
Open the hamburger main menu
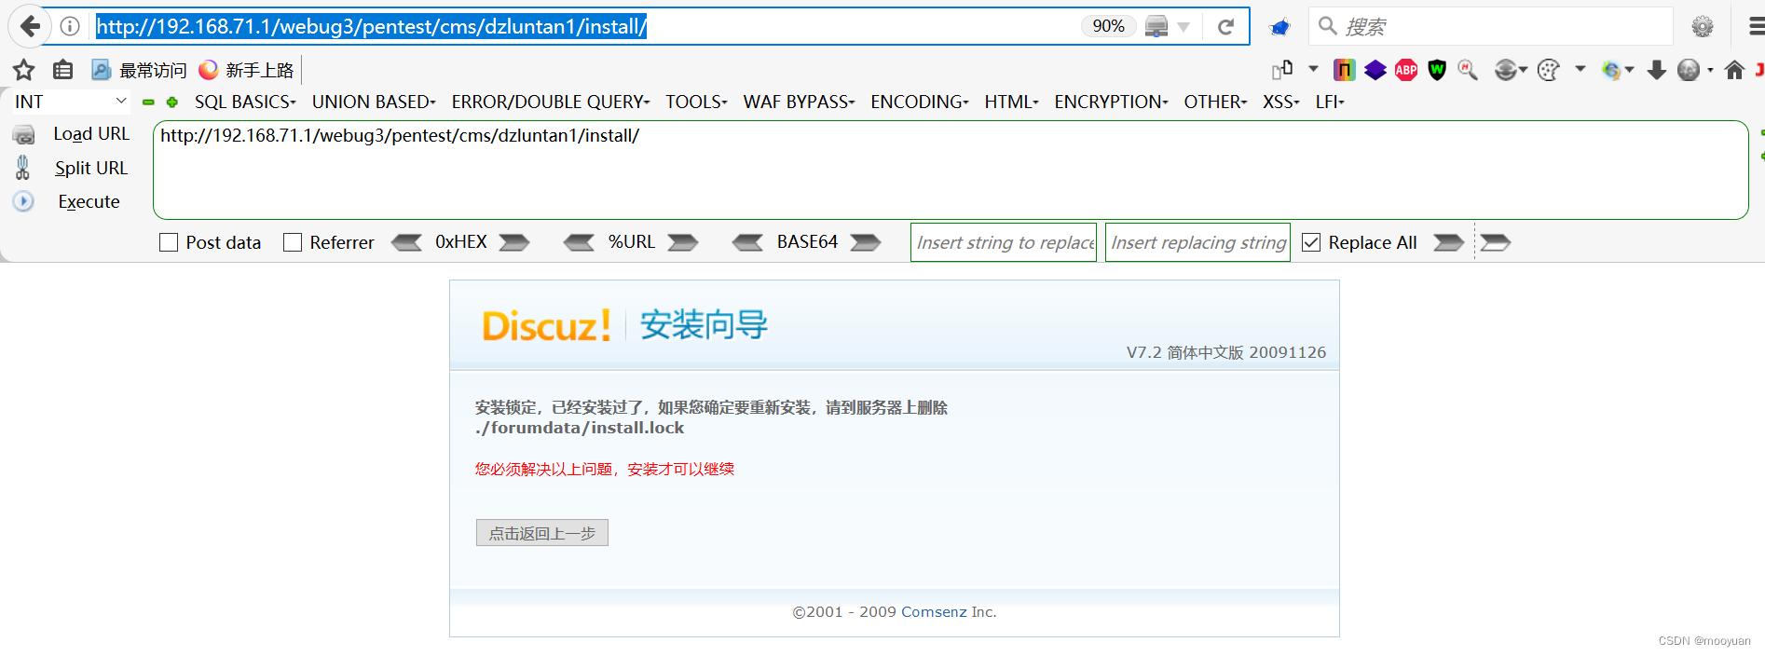pos(1755,27)
